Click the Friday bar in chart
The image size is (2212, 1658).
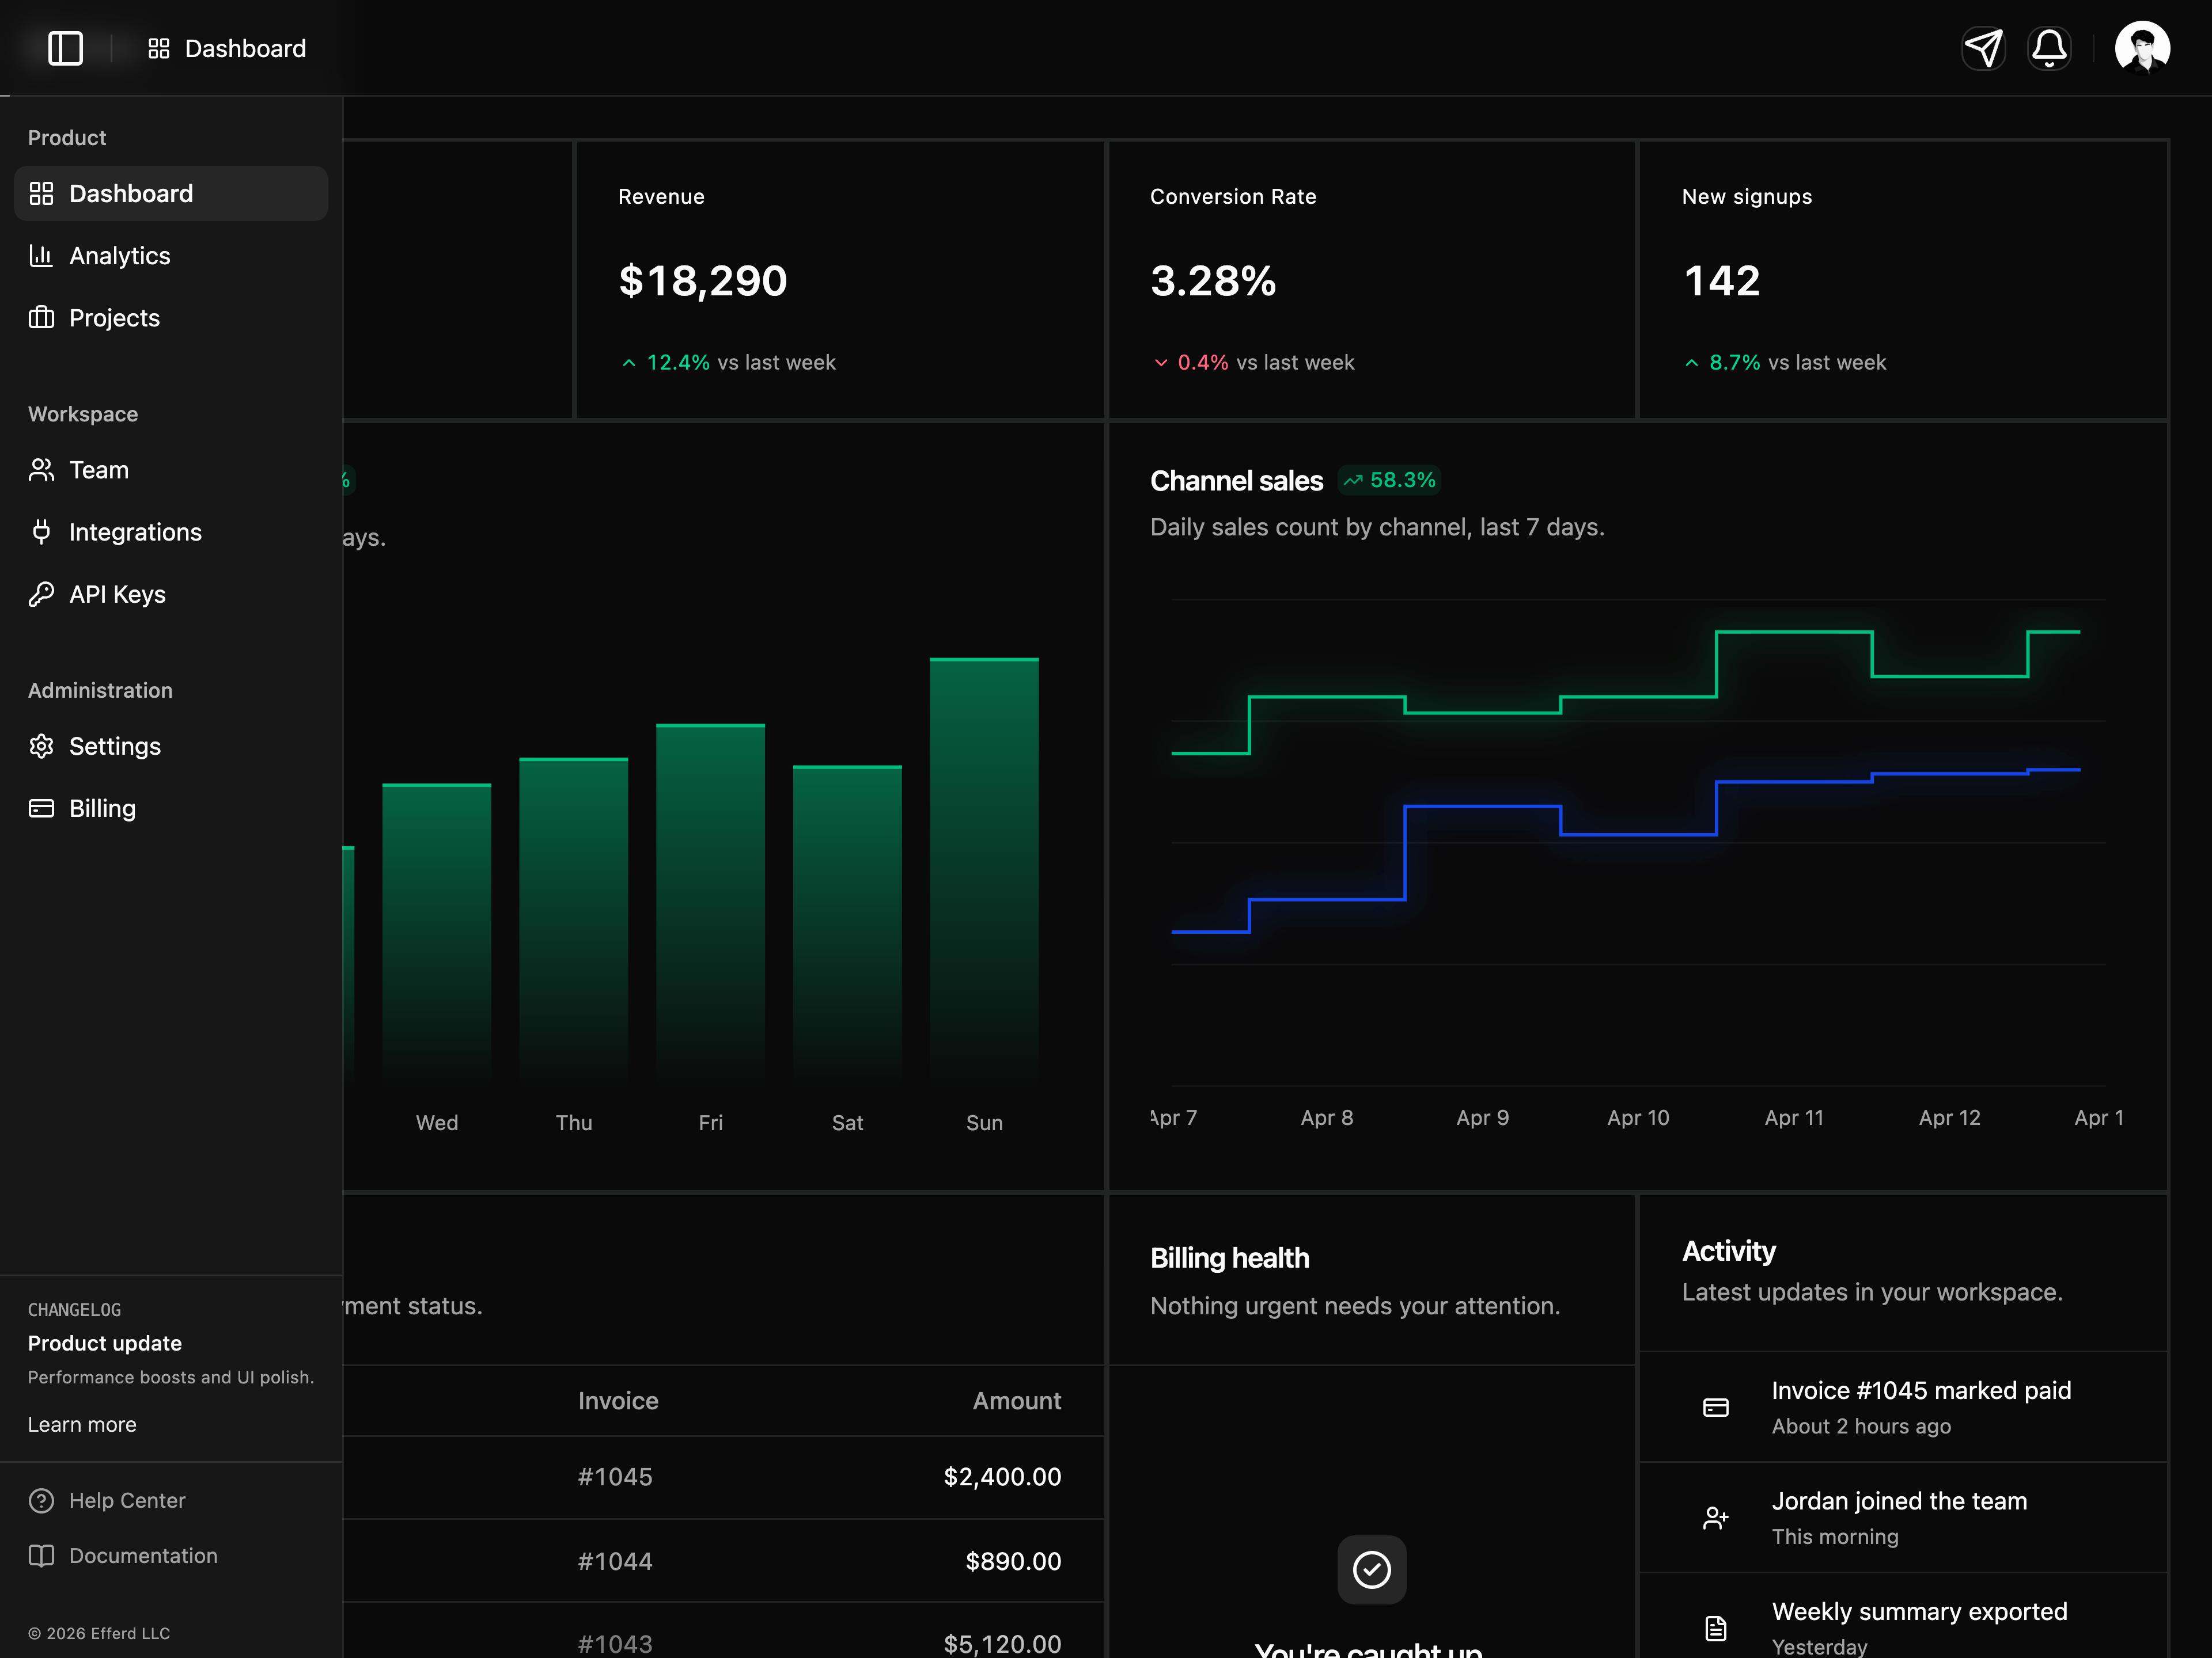[x=710, y=903]
